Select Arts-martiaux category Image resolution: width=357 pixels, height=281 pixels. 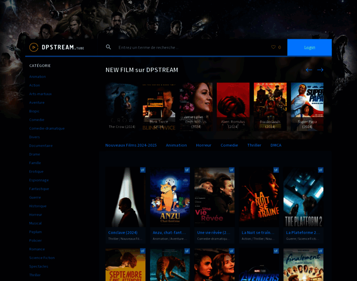pyautogui.click(x=40, y=94)
